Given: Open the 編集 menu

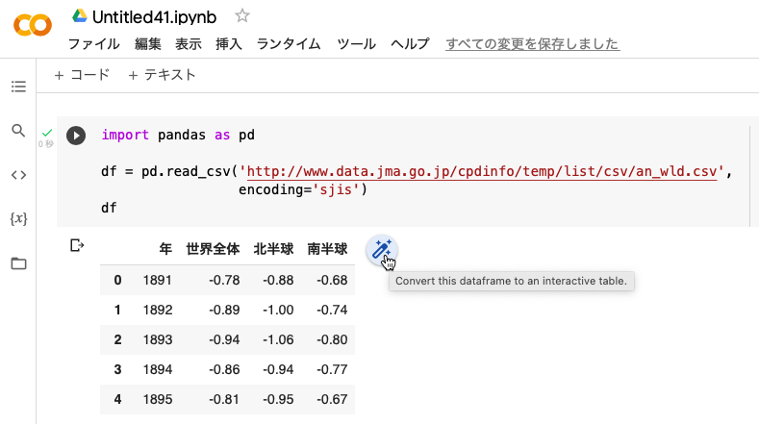Looking at the screenshot, I should click(147, 44).
